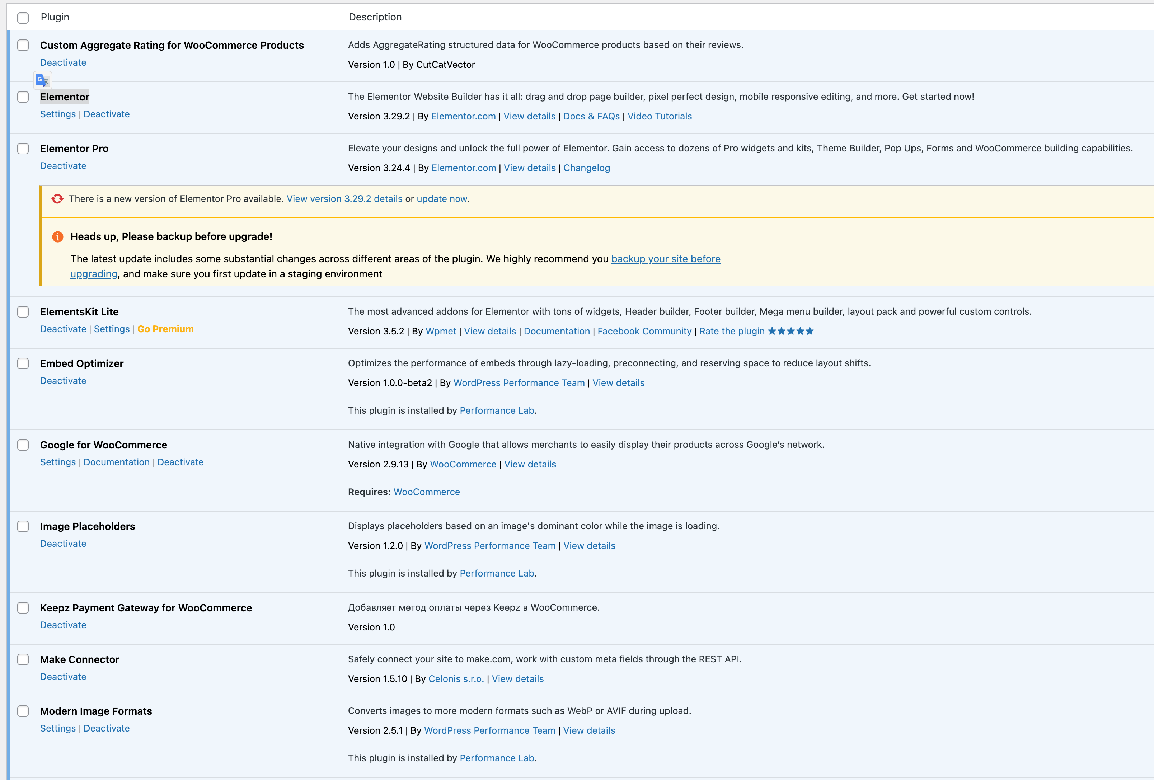
Task: Deactivate Modern Image Formats
Action: 106,728
